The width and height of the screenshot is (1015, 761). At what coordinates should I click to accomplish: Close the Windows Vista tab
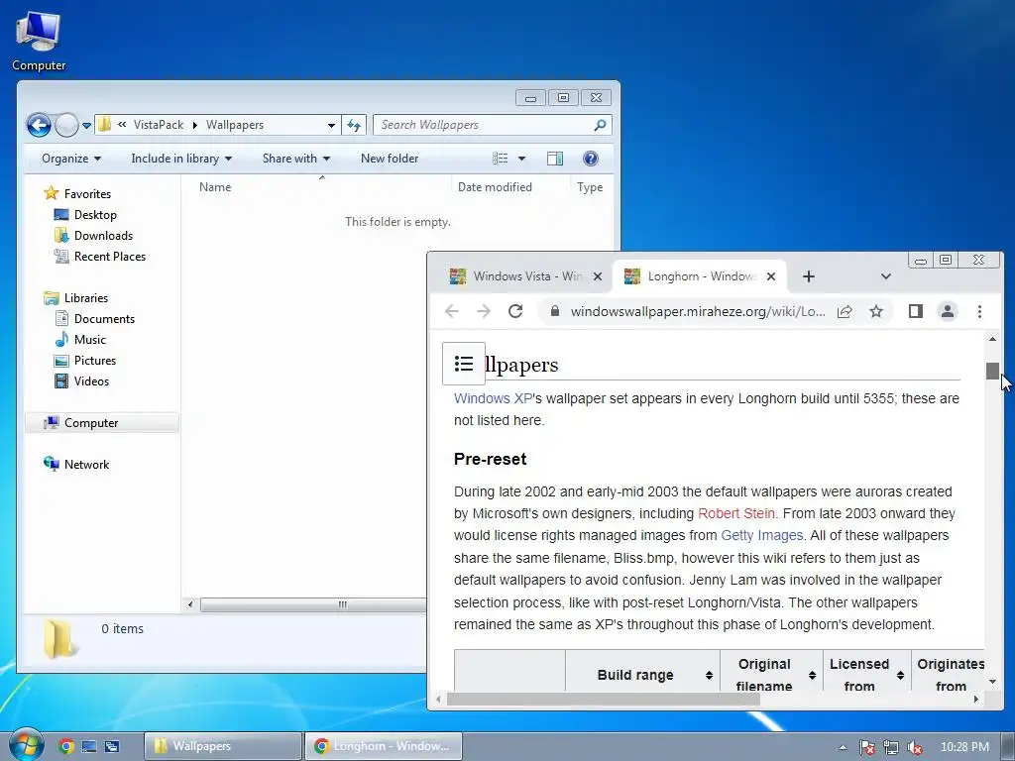coord(598,276)
